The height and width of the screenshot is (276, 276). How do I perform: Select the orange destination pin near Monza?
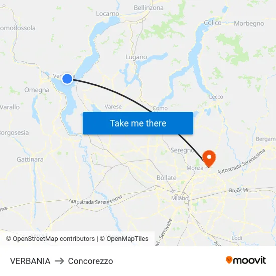tap(209, 159)
